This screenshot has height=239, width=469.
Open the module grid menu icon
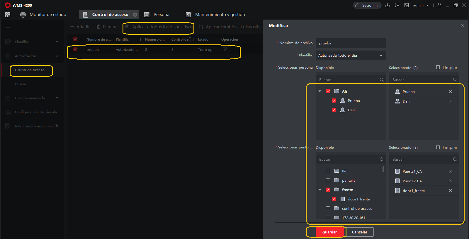coord(8,15)
